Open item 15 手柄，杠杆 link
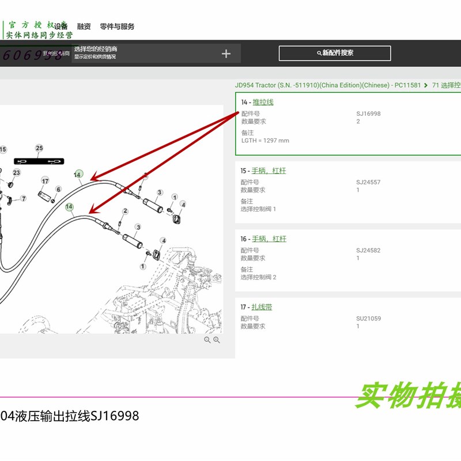This screenshot has width=461, height=461. click(269, 171)
